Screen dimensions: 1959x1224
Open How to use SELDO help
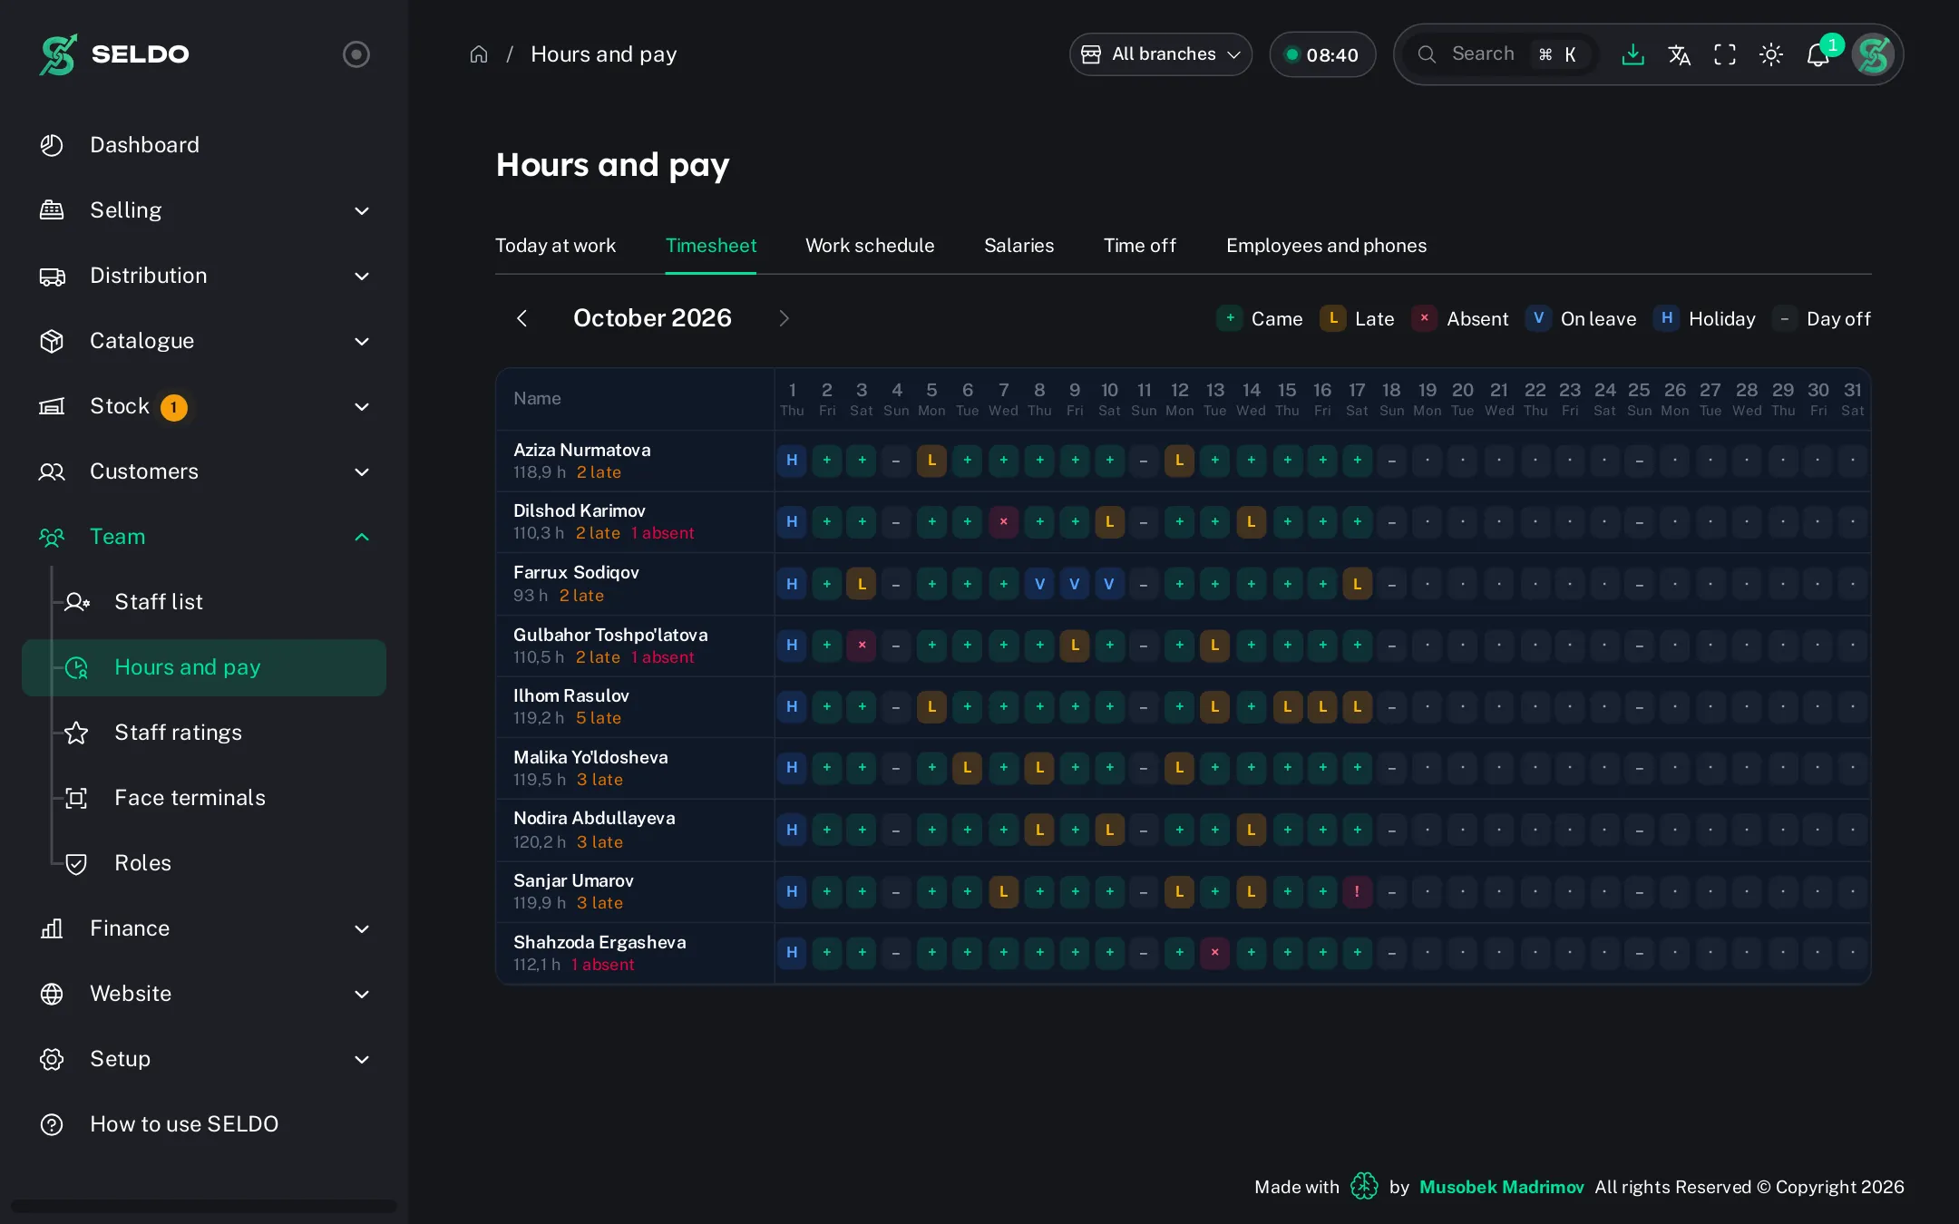click(x=204, y=1124)
